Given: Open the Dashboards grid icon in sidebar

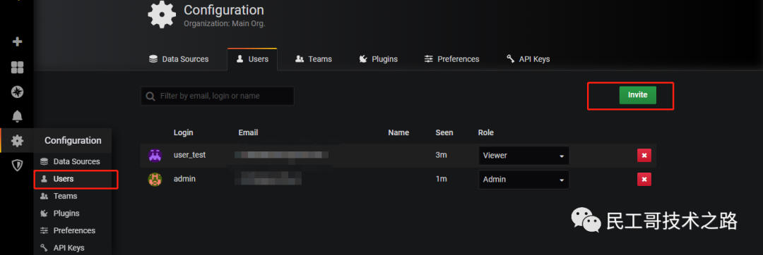Looking at the screenshot, I should 18,68.
